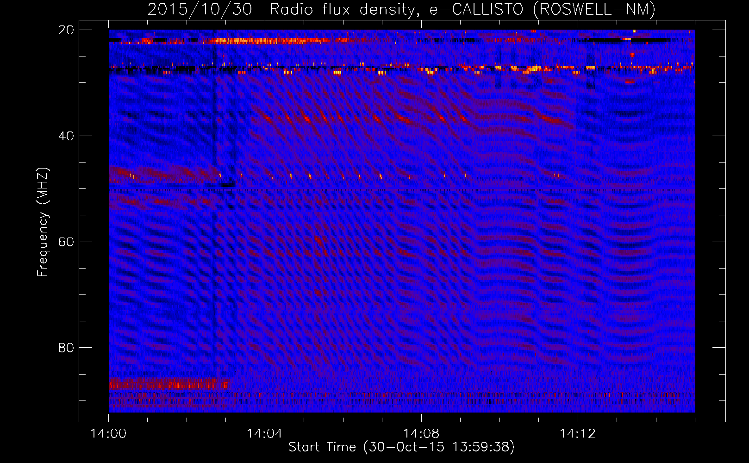Click the frequency tick label 20
749x463 pixels.
pyautogui.click(x=66, y=30)
